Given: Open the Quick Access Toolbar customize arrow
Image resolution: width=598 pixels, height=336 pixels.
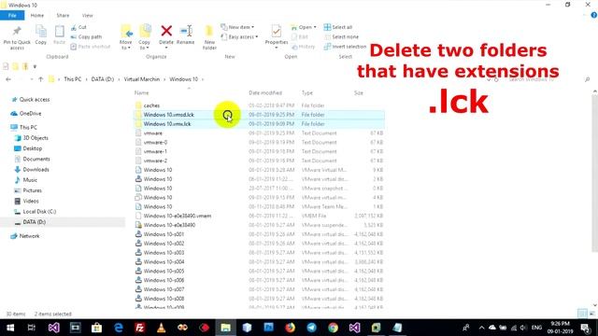Looking at the screenshot, I should 35,66.
